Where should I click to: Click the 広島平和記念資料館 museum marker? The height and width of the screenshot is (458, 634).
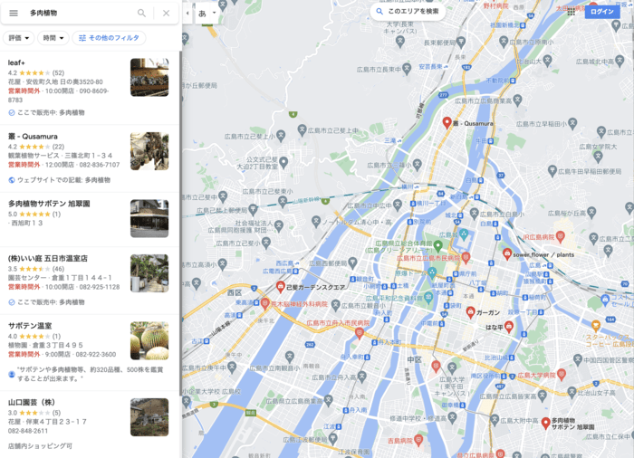point(429,297)
